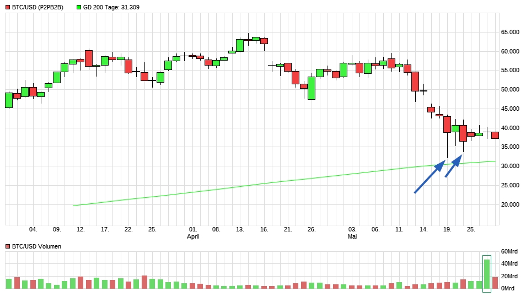Click the 60.000 price axis label
The image size is (526, 297).
(510, 51)
